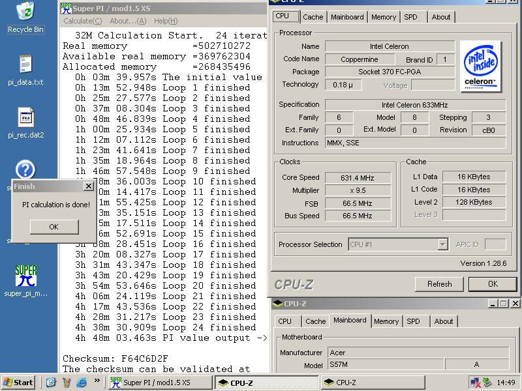This screenshot has height=391, width=522.
Task: Click the Super PI title bar icon
Action: click(66, 8)
